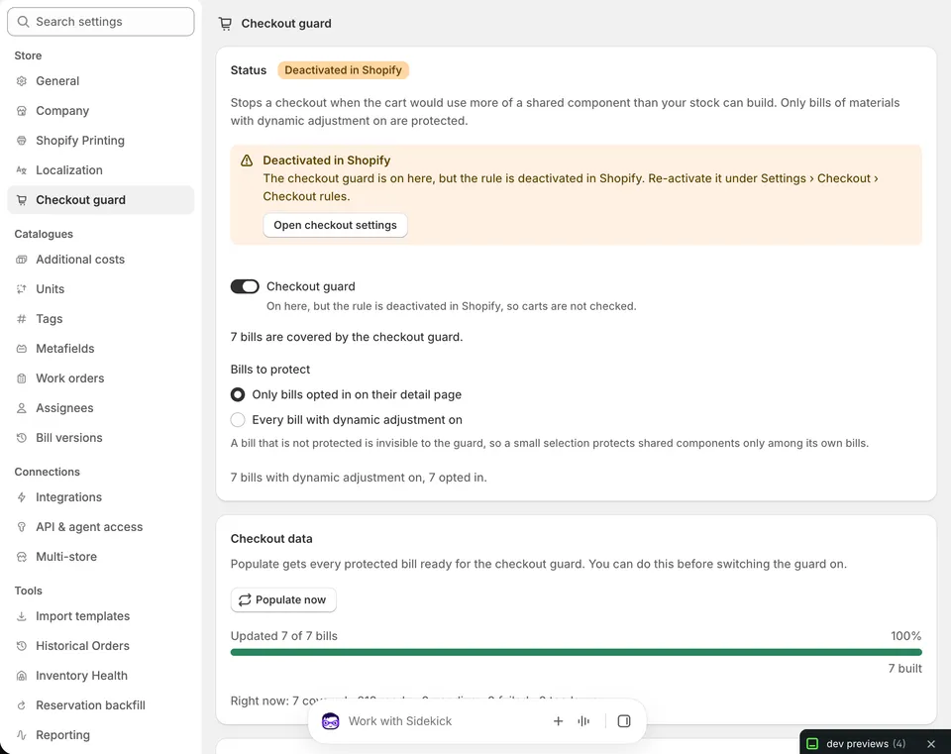Toggle the Checkout guard switch off

(245, 286)
